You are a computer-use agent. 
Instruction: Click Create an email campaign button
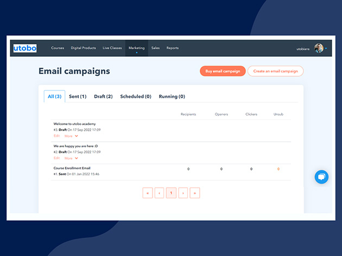275,71
